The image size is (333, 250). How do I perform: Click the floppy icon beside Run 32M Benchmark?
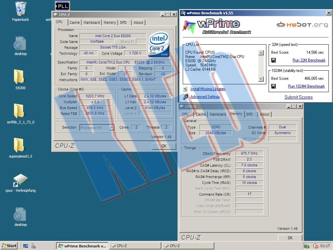coord(273,60)
